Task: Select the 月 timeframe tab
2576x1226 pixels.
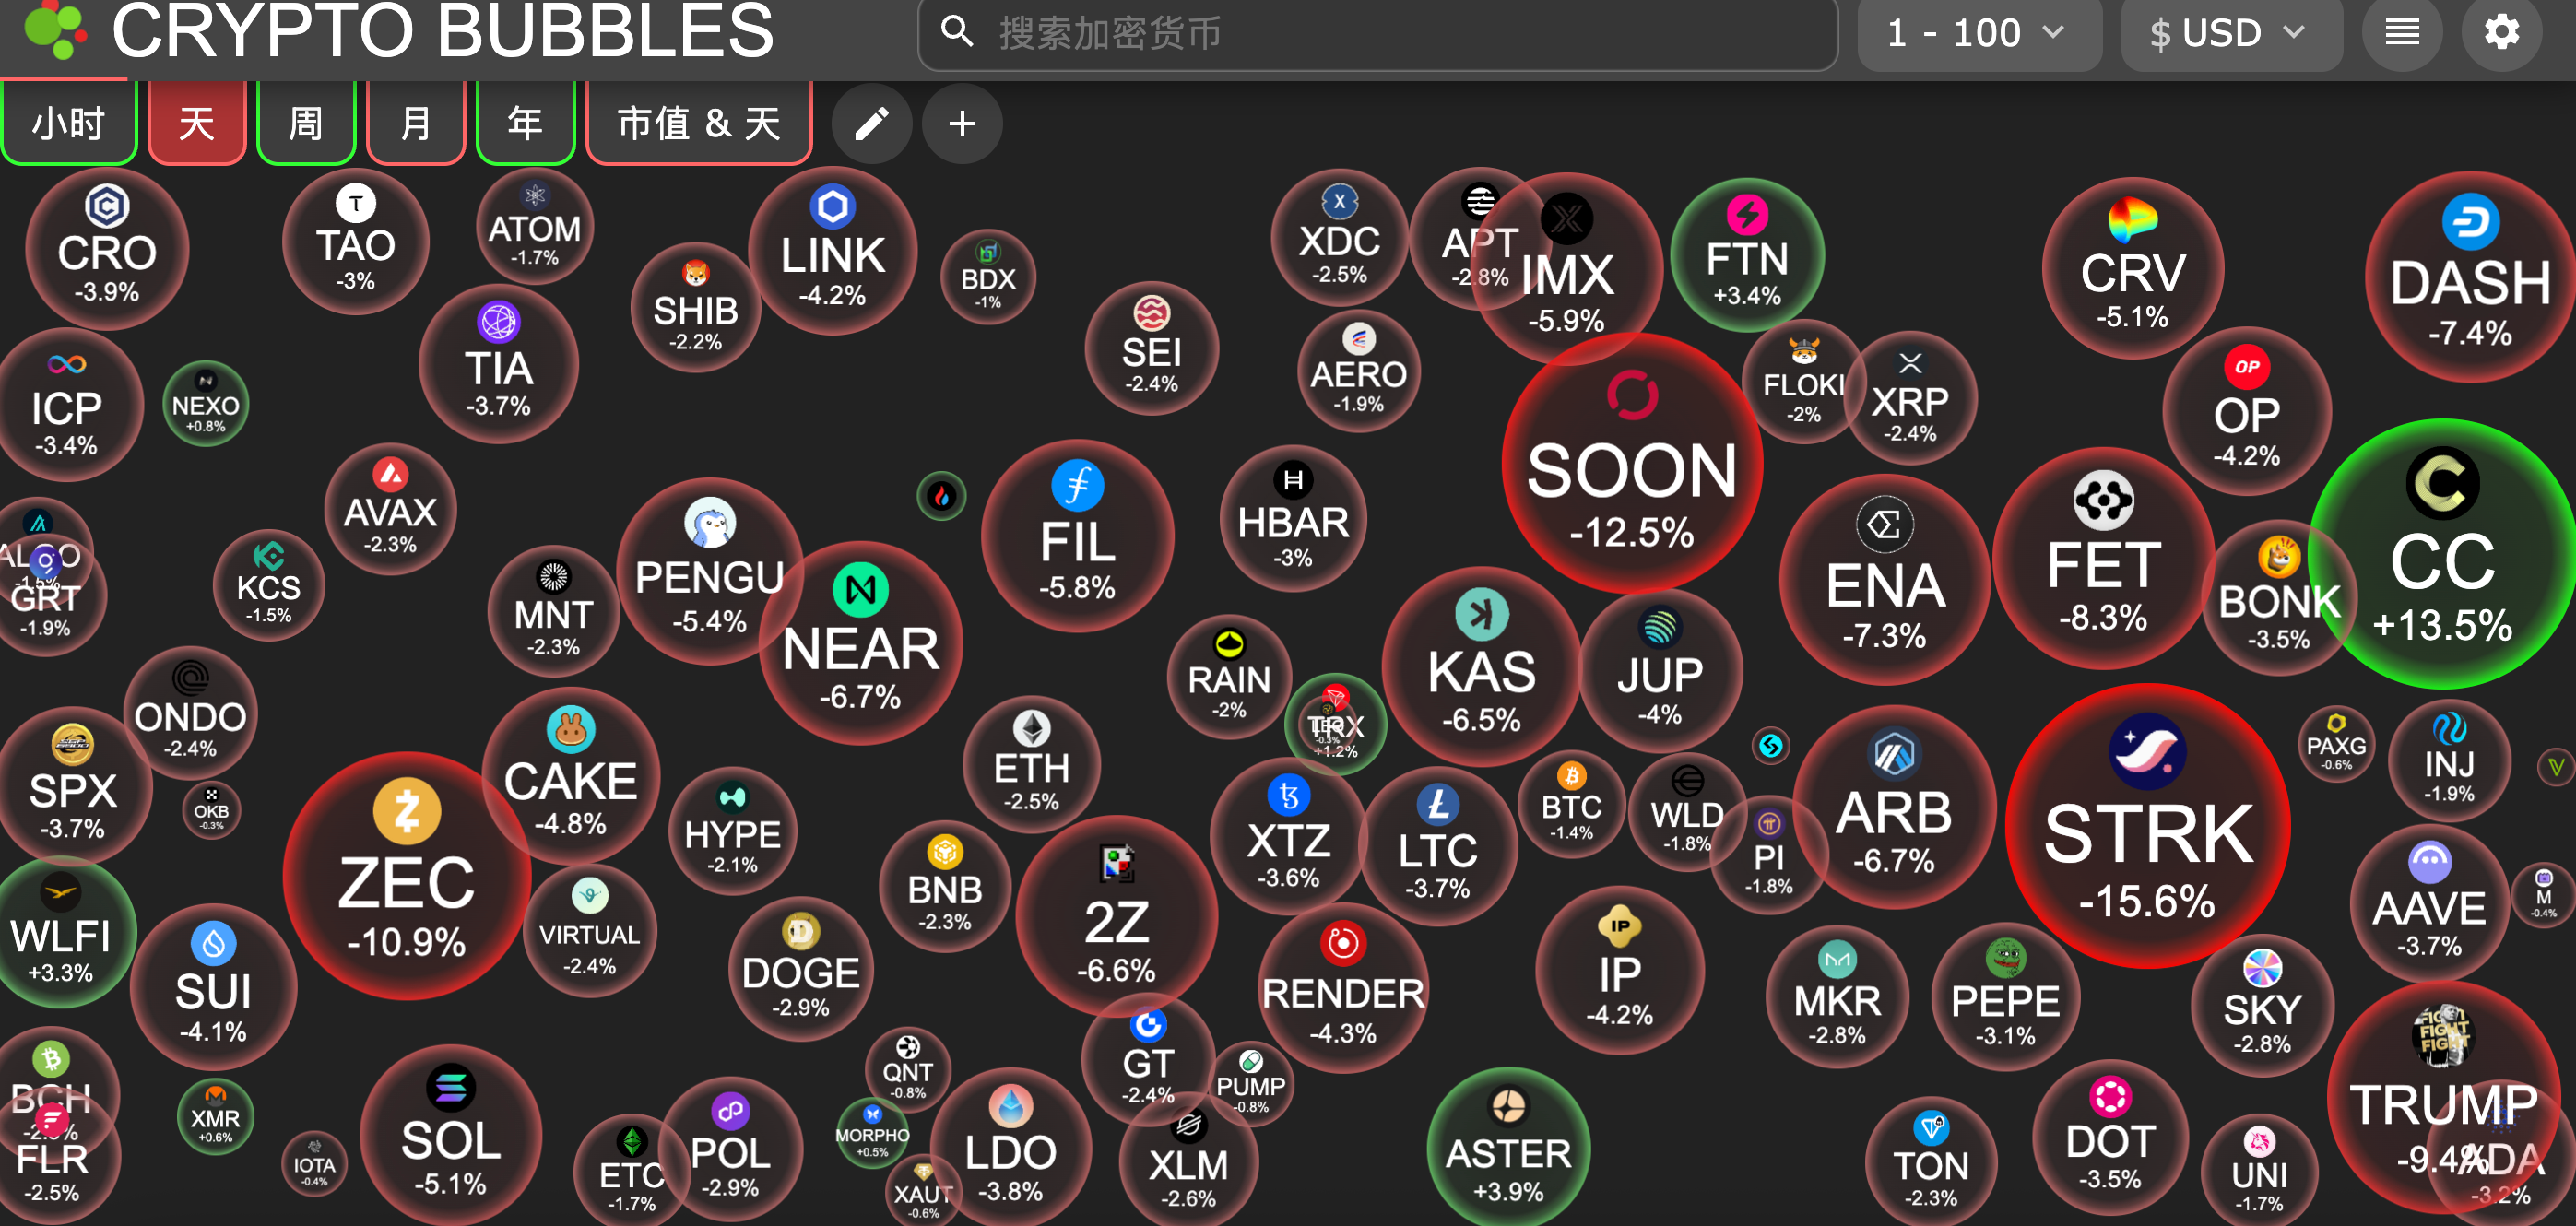Action: pos(415,124)
